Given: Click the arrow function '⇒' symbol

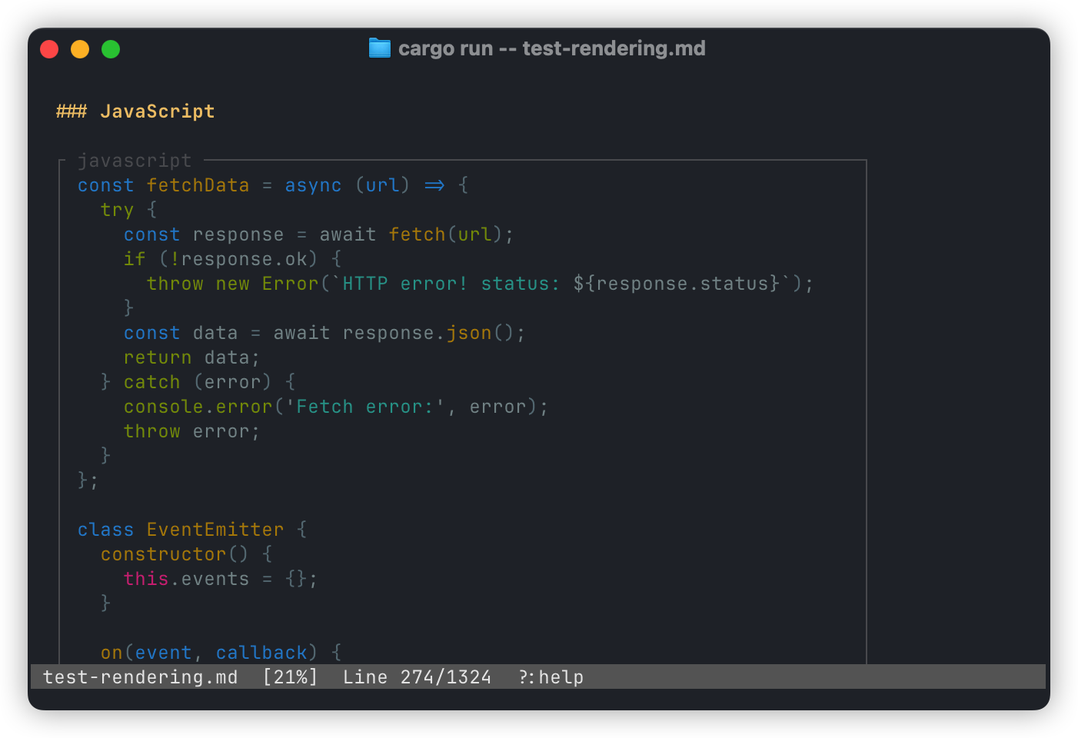Looking at the screenshot, I should 434,185.
